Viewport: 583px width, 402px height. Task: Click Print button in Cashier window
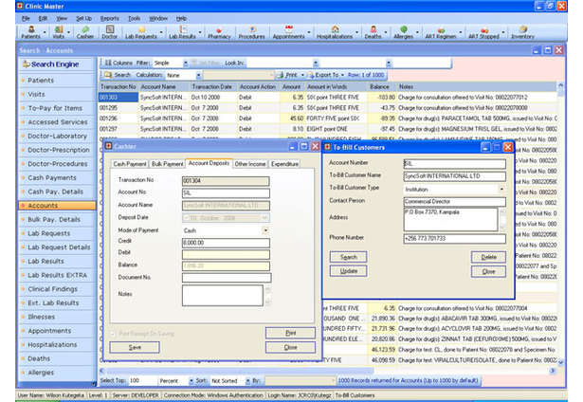[x=290, y=333]
